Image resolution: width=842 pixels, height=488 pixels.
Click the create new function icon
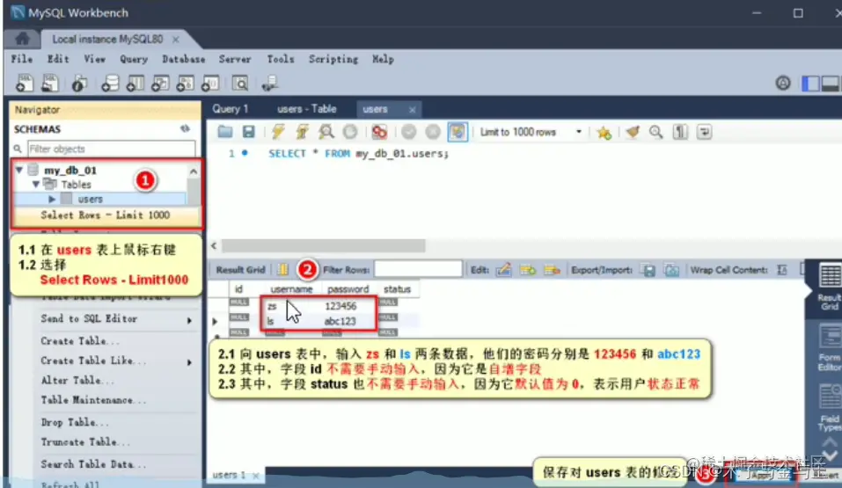[210, 84]
